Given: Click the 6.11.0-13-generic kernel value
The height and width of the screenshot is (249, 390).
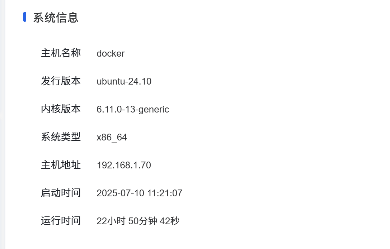Looking at the screenshot, I should [133, 110].
